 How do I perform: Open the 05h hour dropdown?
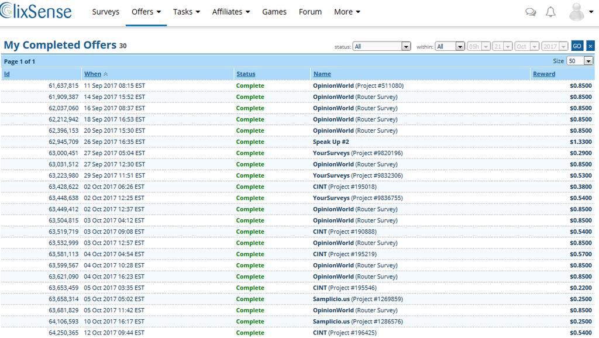[x=478, y=46]
